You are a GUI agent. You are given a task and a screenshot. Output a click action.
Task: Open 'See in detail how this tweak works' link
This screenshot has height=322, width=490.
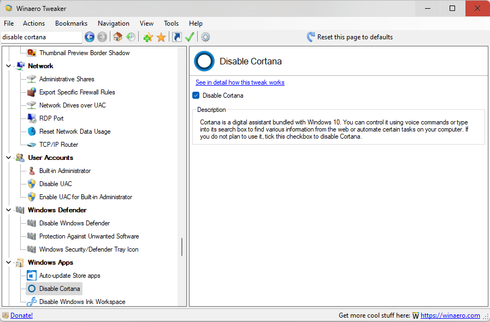point(240,82)
